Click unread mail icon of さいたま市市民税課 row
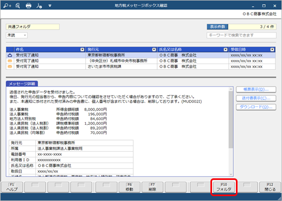Screen dimensions: 282x201 [10, 66]
